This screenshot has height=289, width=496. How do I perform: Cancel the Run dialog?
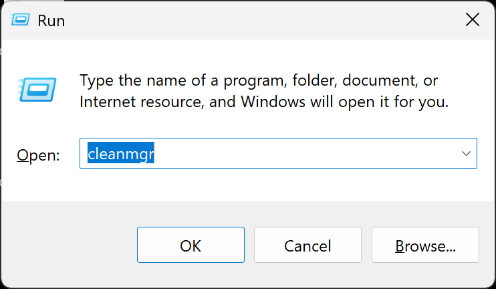[x=307, y=246]
